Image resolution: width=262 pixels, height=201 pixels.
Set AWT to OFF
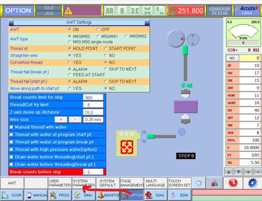[98, 30]
